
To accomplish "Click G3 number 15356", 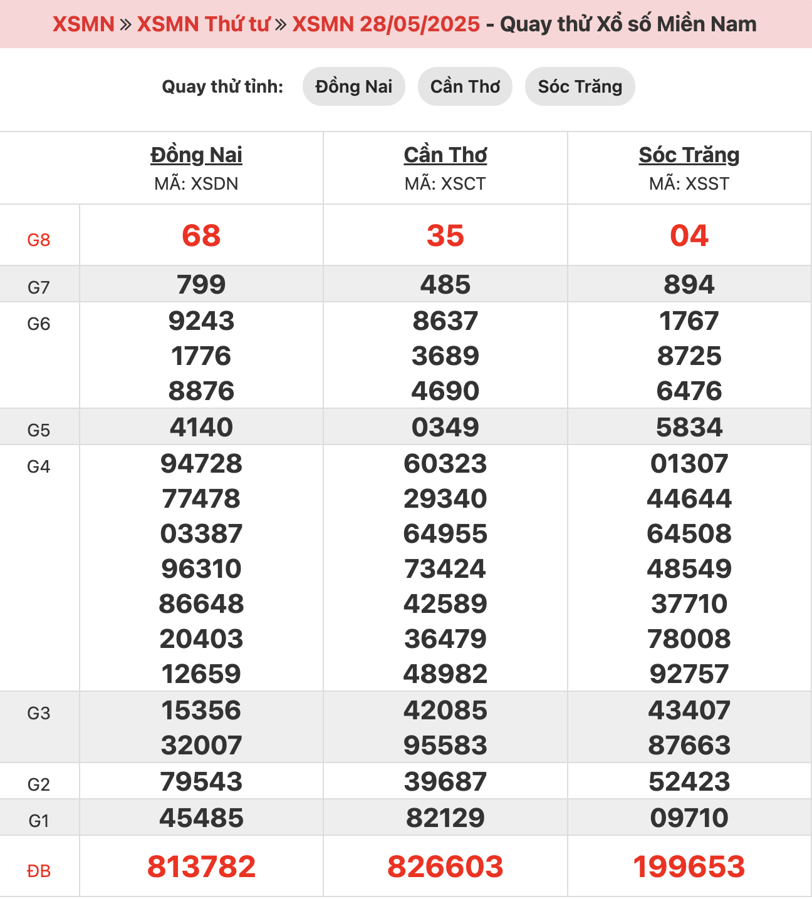I will point(201,711).
